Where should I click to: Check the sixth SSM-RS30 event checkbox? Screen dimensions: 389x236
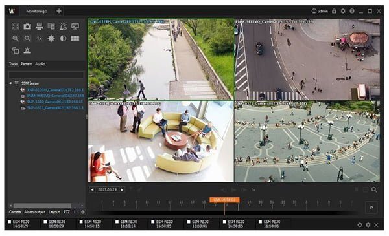189,222
